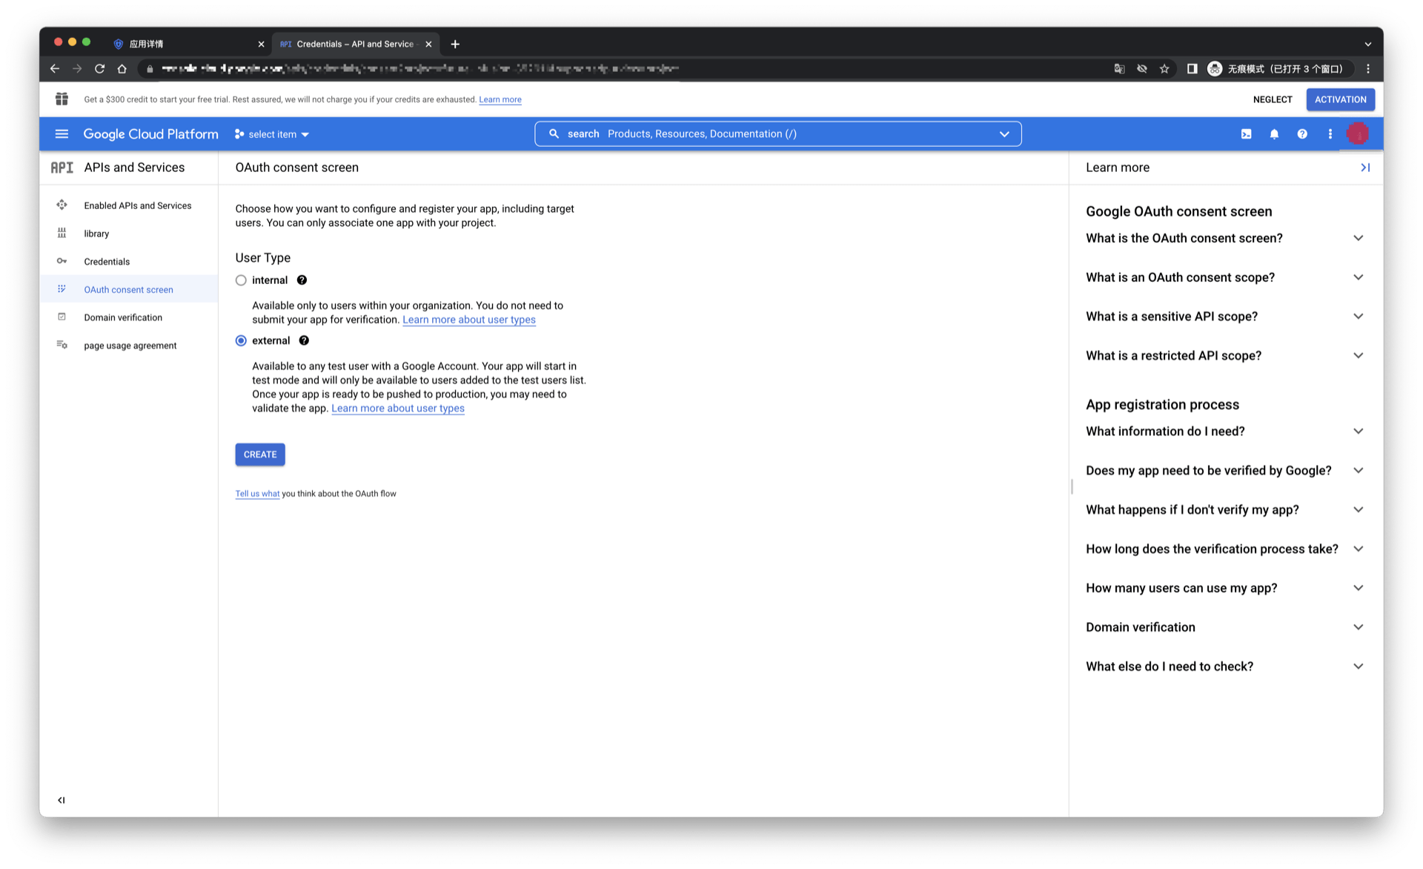Click the browser bookmark star icon
1423x869 pixels.
click(1164, 69)
